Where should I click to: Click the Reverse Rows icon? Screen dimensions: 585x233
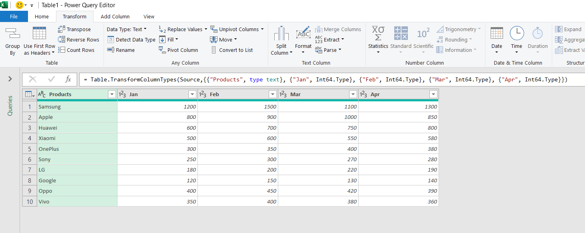[x=62, y=39]
